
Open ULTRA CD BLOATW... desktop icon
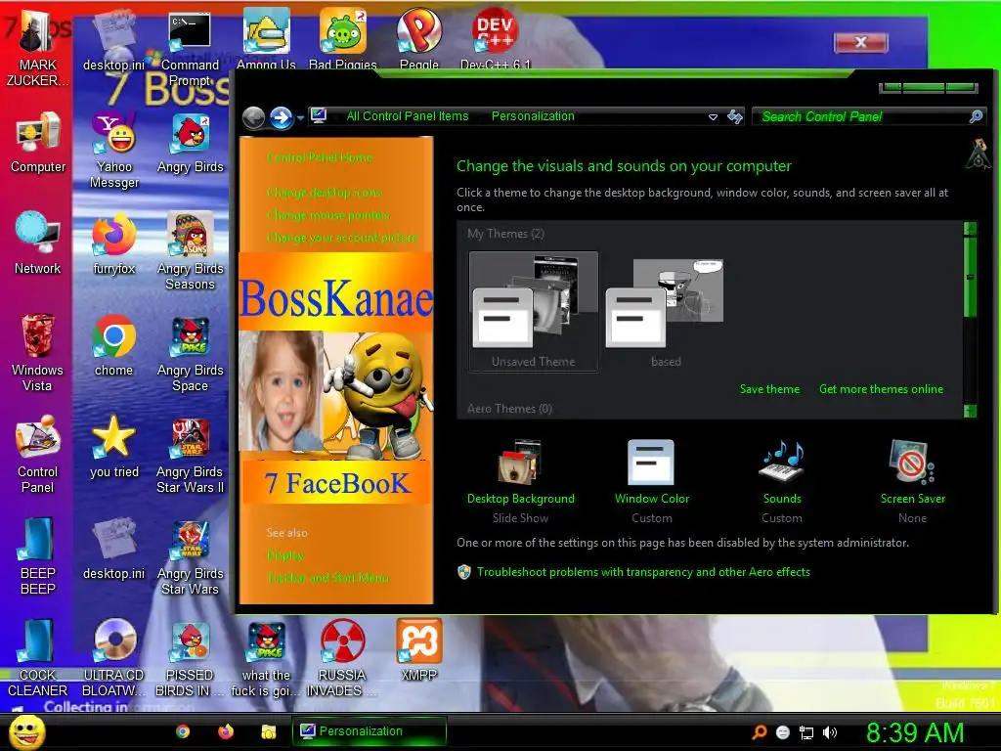[113, 658]
